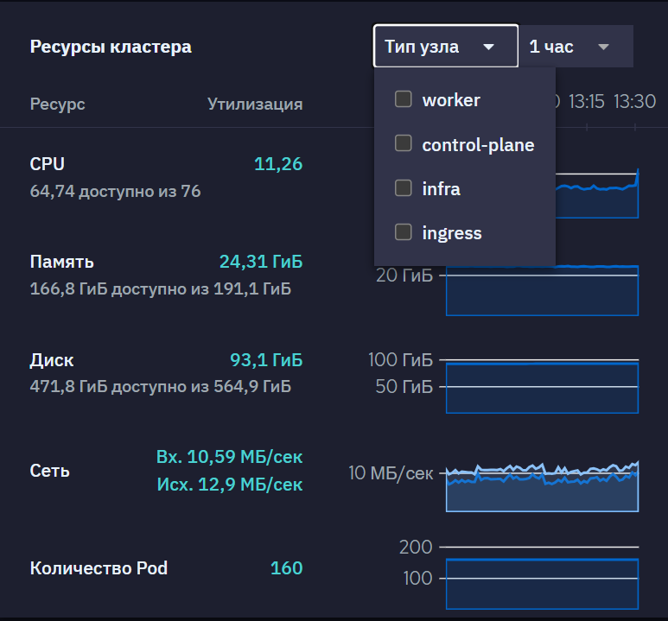Image resolution: width=668 pixels, height=621 pixels.
Task: Click the CPU resource label
Action: pos(47,164)
